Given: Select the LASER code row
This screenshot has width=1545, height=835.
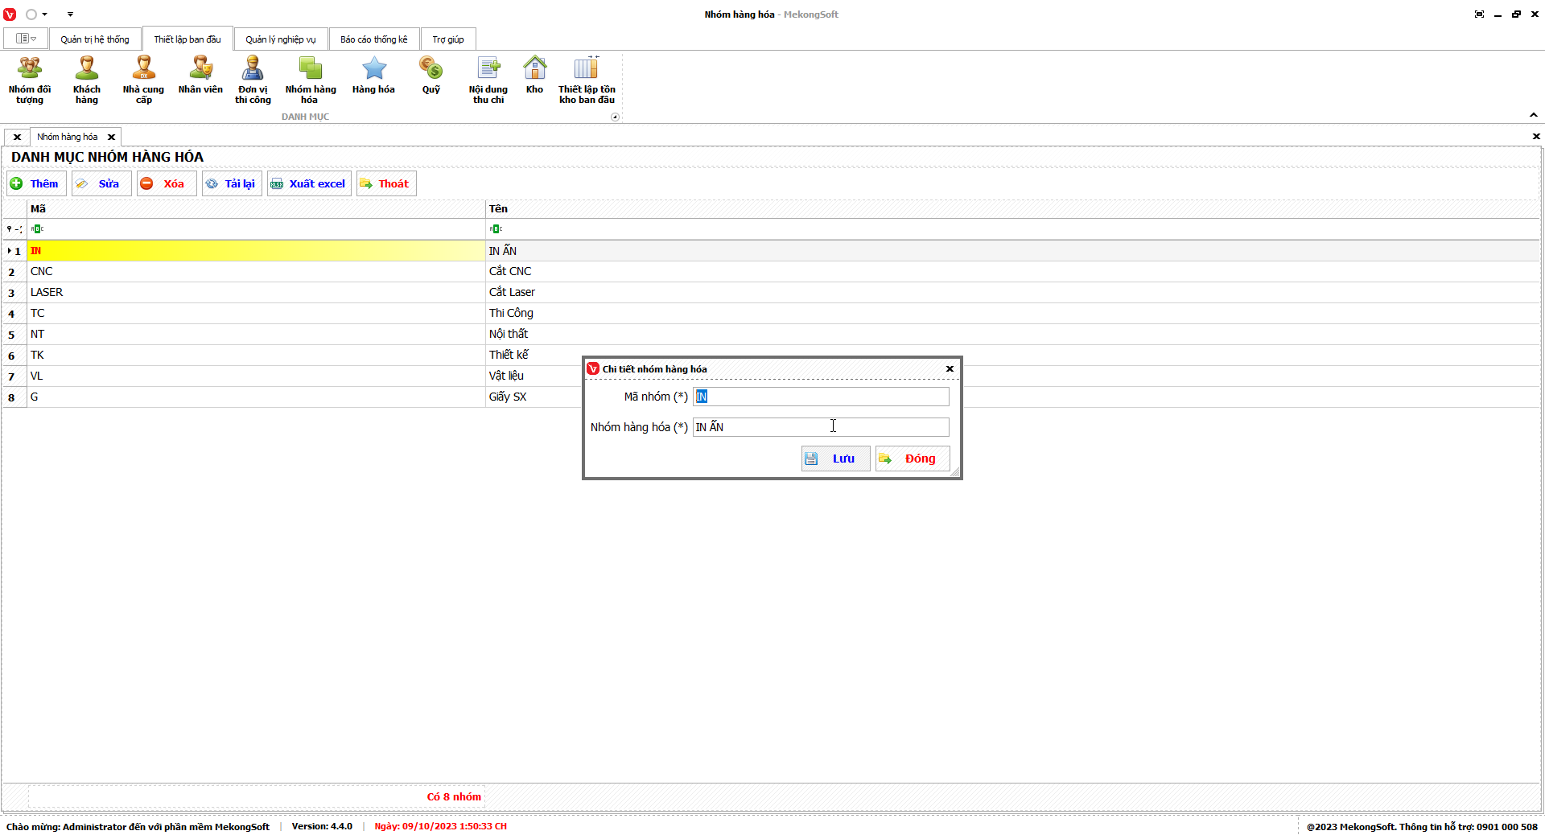Looking at the screenshot, I should [x=256, y=293].
